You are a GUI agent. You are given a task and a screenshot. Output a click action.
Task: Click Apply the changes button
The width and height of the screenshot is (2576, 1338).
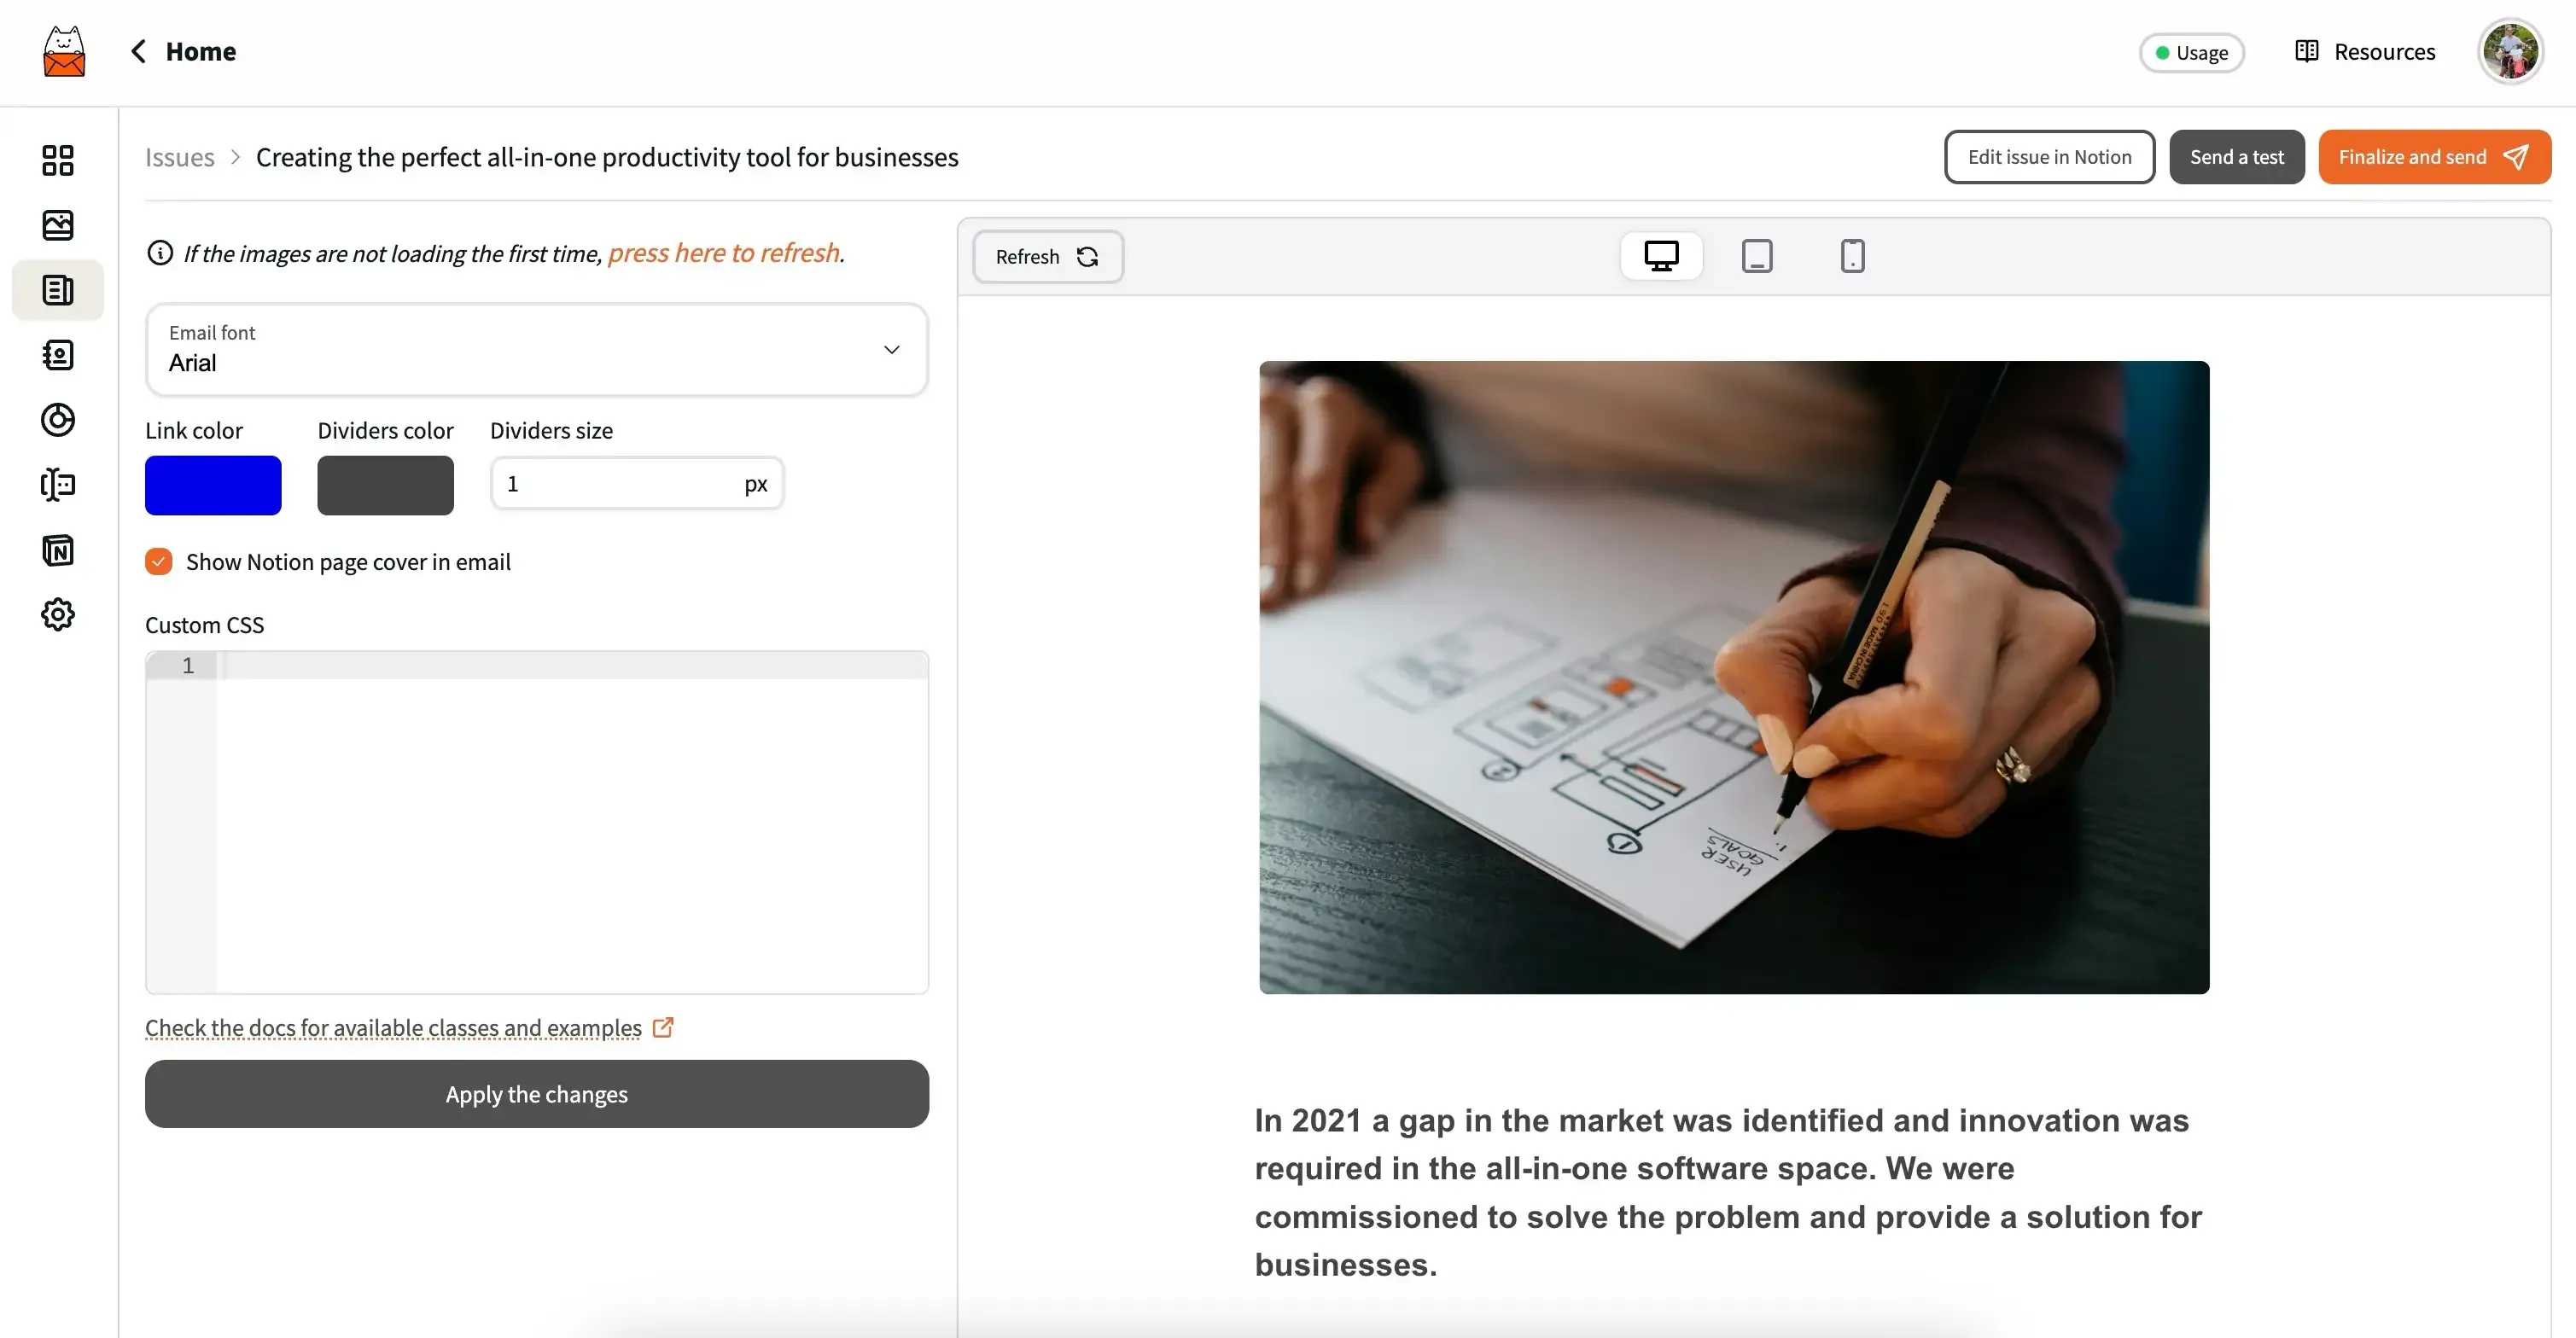(537, 1093)
